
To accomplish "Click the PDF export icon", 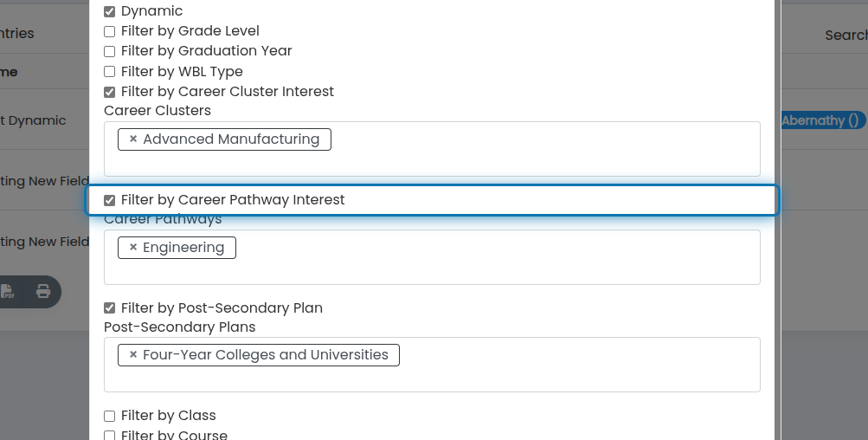I will [7, 292].
